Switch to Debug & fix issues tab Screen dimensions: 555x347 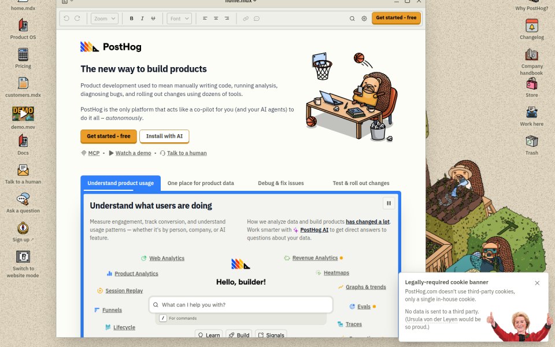coord(281,183)
